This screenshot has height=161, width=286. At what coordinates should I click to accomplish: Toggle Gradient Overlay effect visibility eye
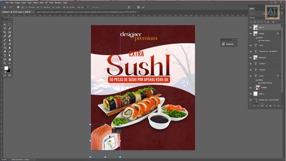point(259,83)
